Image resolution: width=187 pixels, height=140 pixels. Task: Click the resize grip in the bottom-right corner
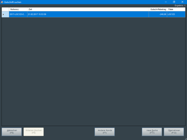(x=185, y=138)
